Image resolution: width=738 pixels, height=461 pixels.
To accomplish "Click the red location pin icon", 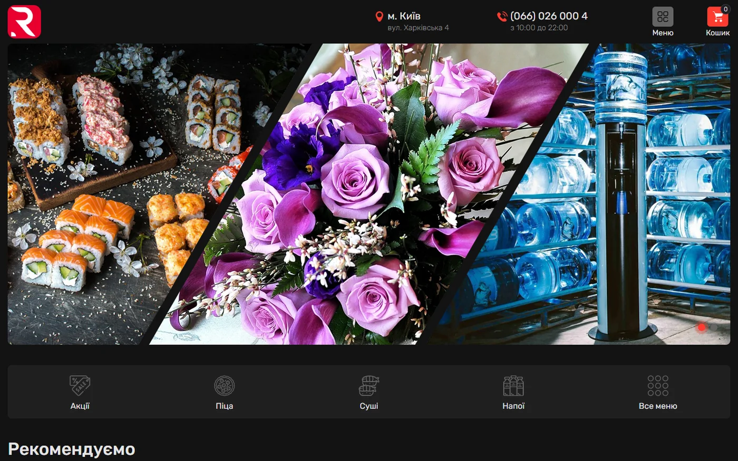I will click(379, 16).
